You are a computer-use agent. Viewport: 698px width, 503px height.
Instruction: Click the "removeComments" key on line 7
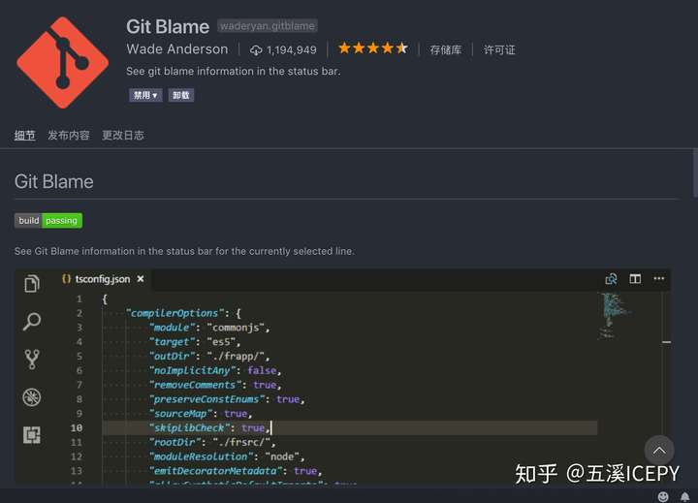click(x=195, y=385)
